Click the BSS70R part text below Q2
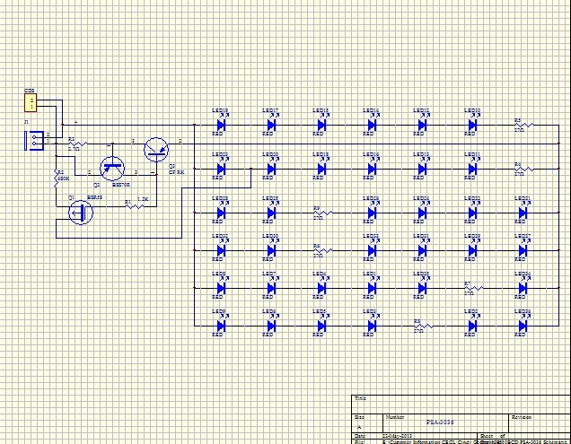Image resolution: width=571 pixels, height=444 pixels. (x=121, y=185)
